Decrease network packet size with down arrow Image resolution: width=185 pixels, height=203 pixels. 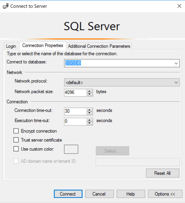(x=89, y=94)
